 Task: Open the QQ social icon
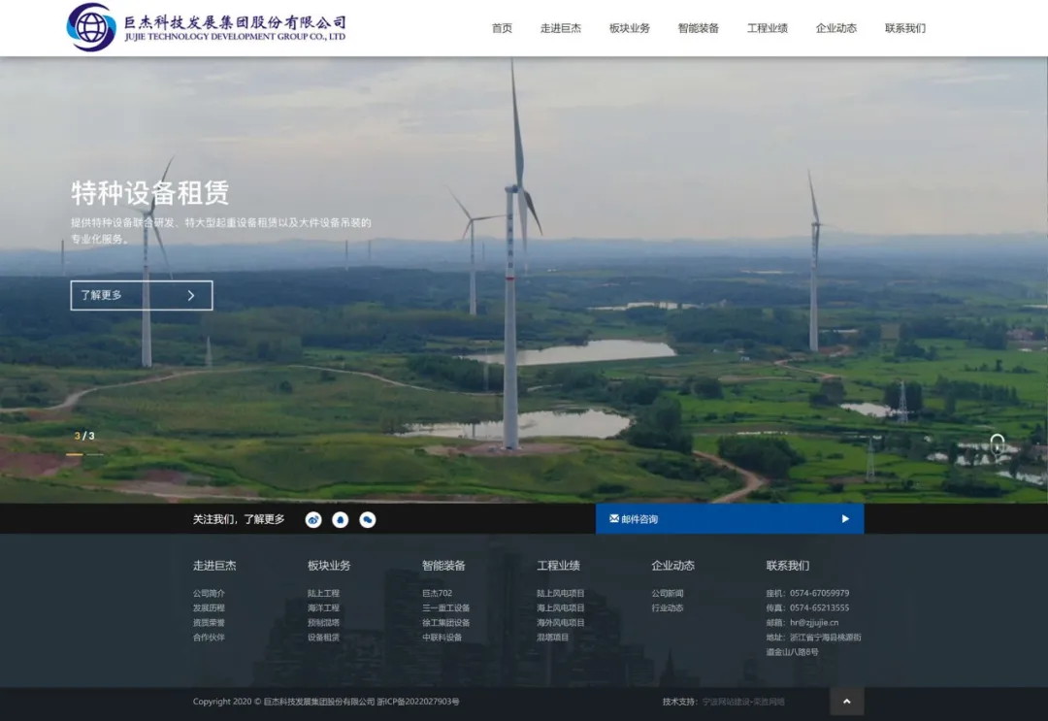click(341, 520)
